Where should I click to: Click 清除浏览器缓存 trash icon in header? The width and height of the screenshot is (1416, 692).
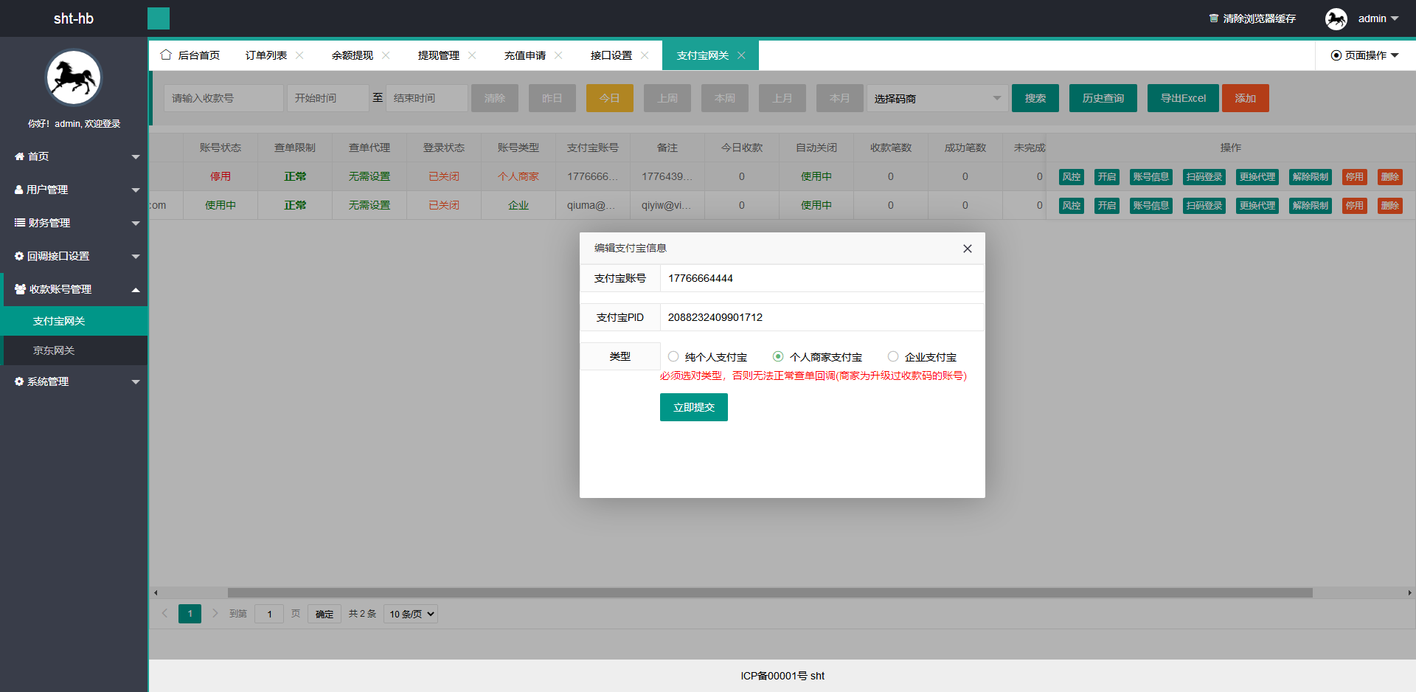(x=1213, y=18)
